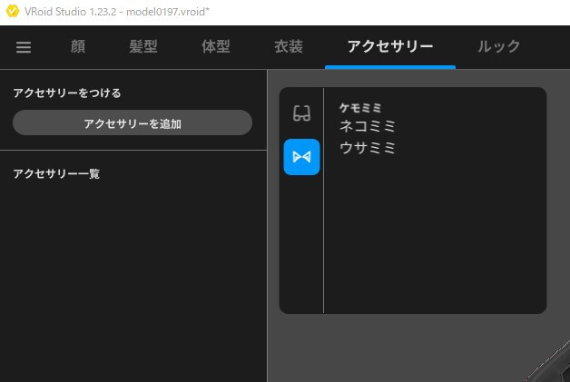
Task: Switch to the 衣装 tab
Action: [x=288, y=47]
